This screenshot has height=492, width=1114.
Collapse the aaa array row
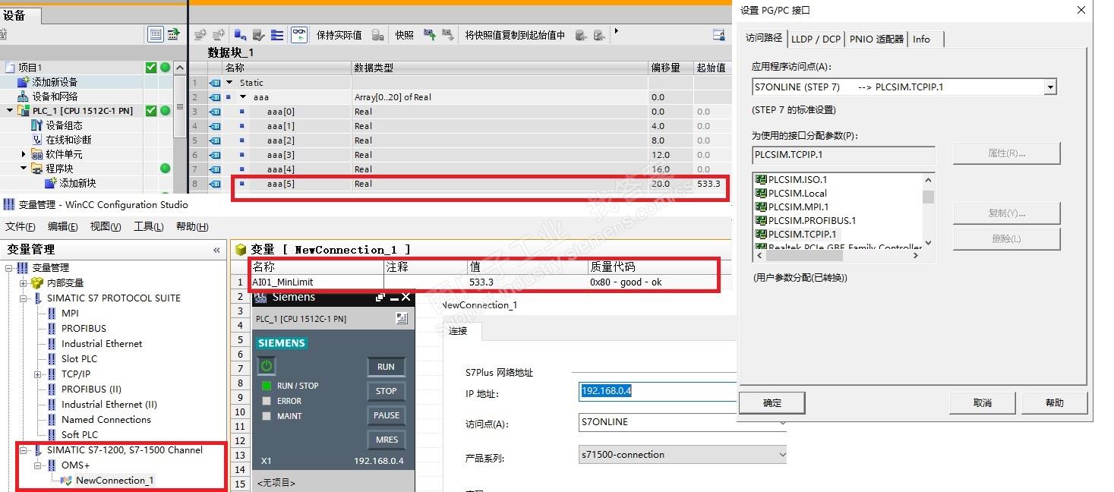[x=243, y=97]
